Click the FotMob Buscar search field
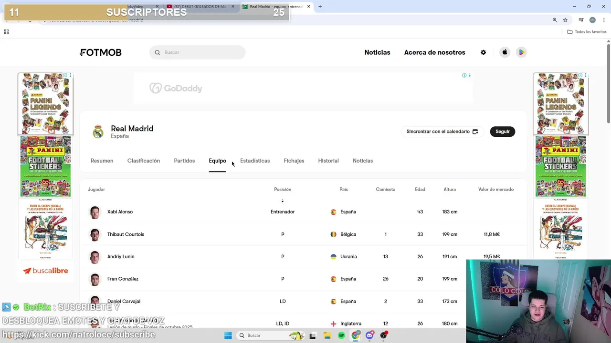The height and width of the screenshot is (343, 611). [x=197, y=52]
